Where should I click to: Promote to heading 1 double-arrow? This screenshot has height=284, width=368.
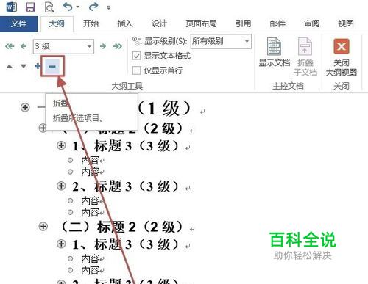(10, 46)
